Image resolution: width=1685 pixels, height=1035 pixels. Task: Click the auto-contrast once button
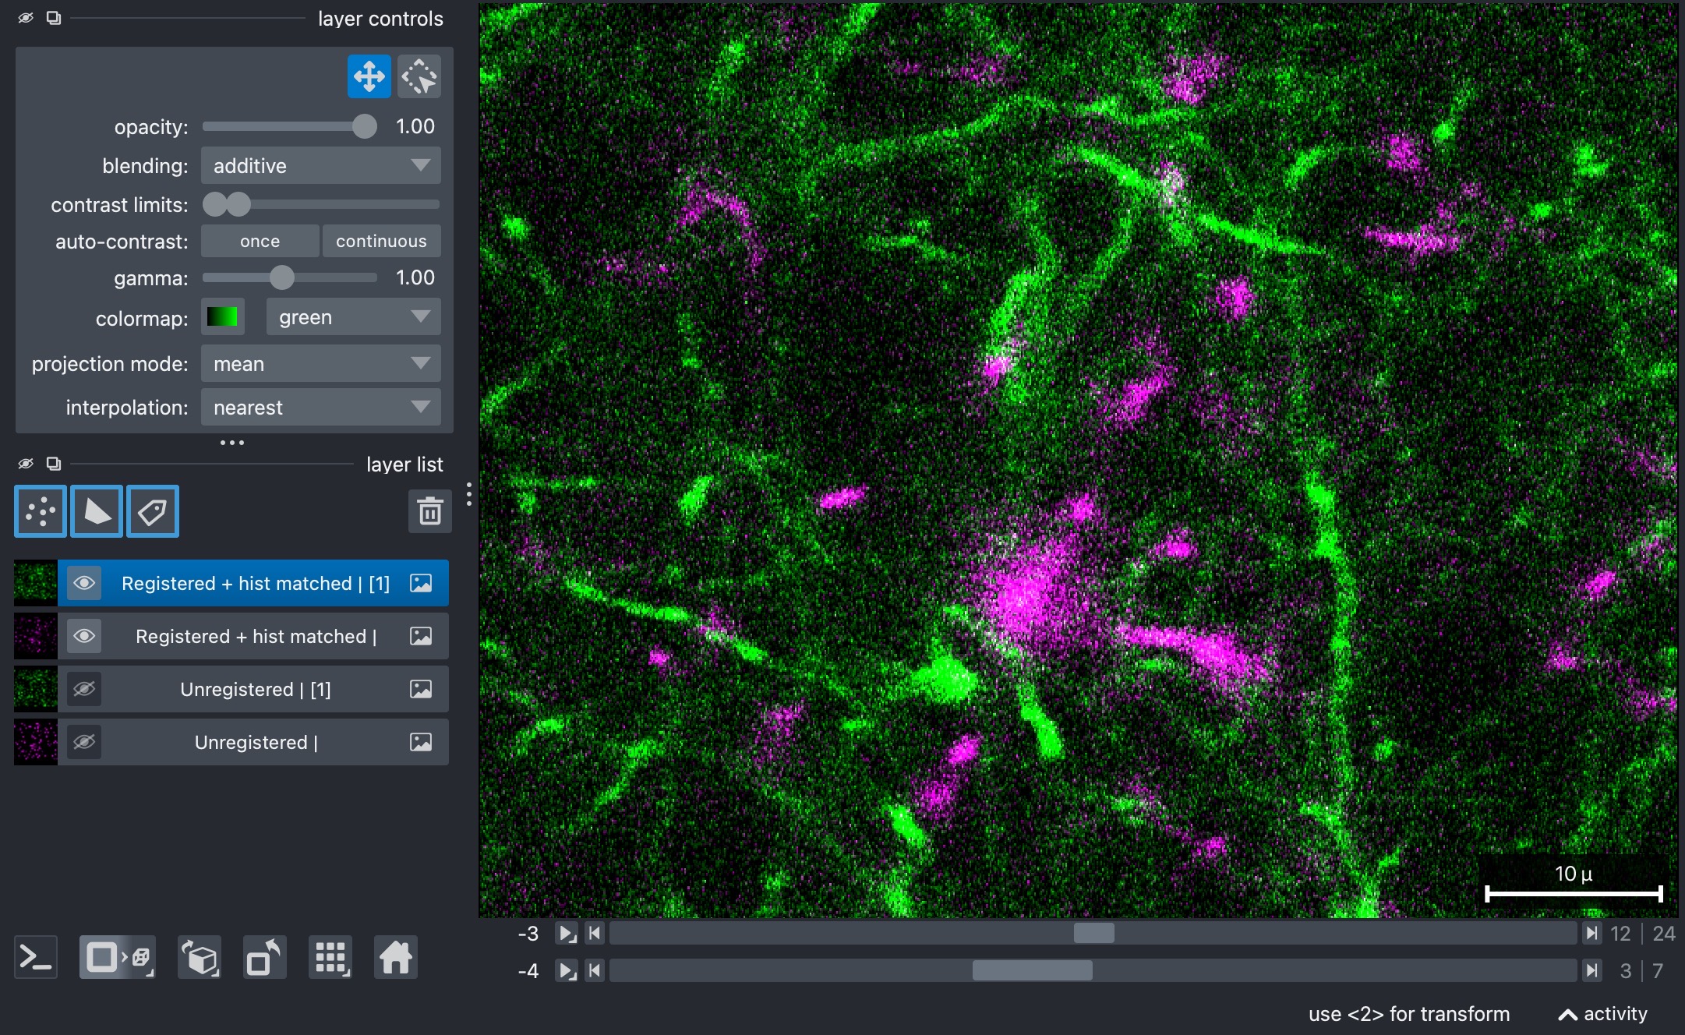point(260,241)
